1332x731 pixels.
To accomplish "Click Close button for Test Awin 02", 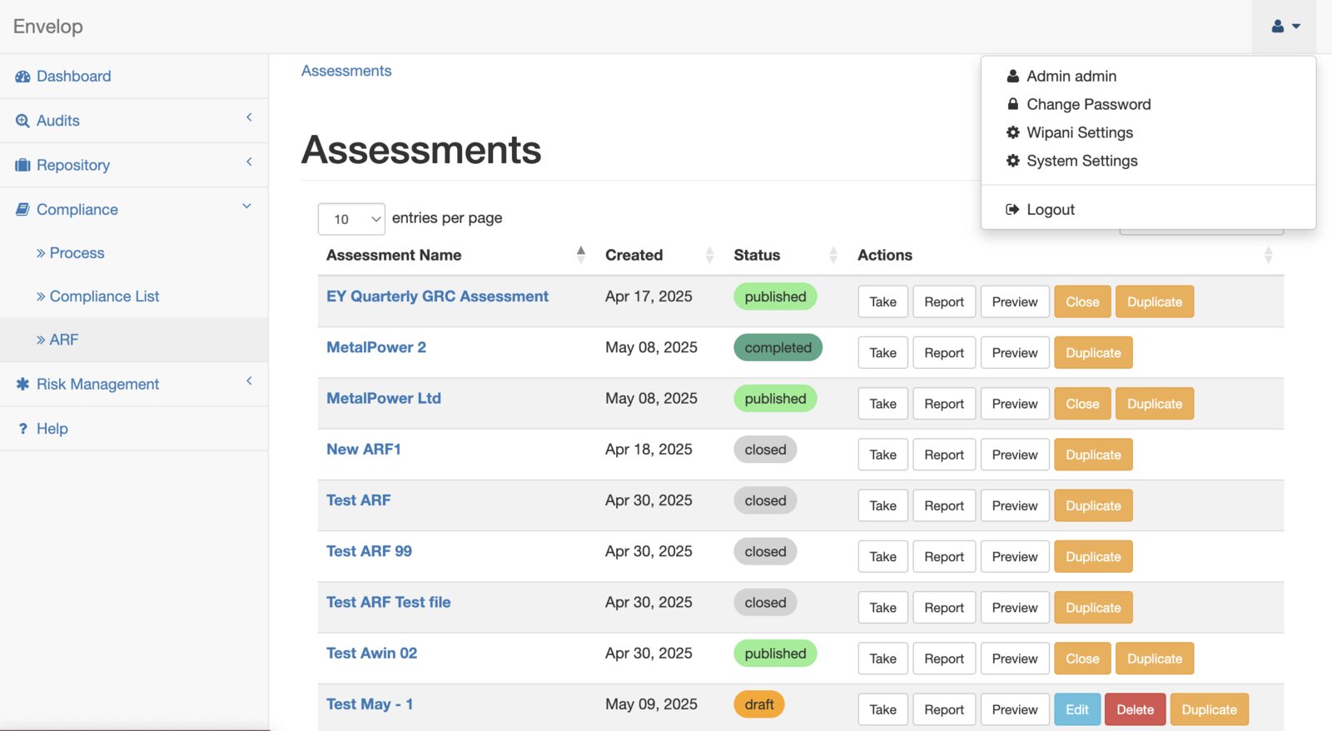I will coord(1082,659).
